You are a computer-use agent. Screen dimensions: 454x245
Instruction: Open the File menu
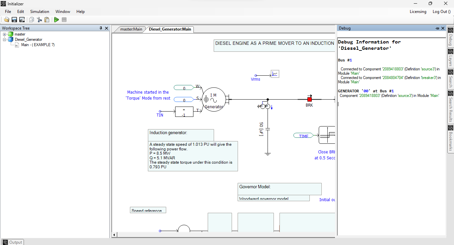point(8,12)
